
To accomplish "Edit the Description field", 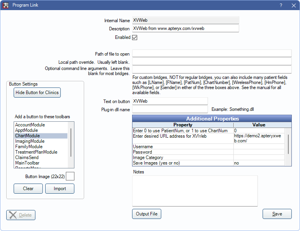I will 185,28.
